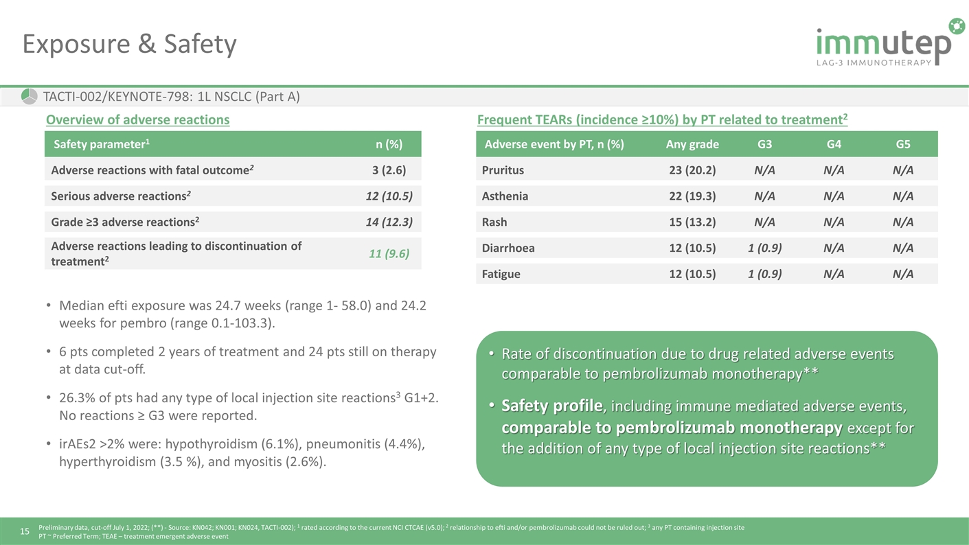Screen dimensions: 969x545
Task: Click the green value '11 (9.6)'
Action: point(389,254)
